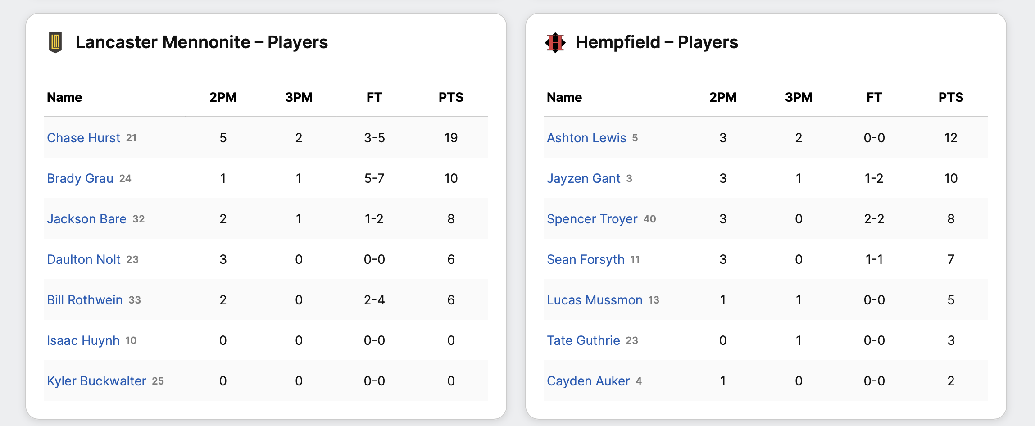Click Name column header in Hempfield table
This screenshot has height=426, width=1035.
tap(564, 97)
